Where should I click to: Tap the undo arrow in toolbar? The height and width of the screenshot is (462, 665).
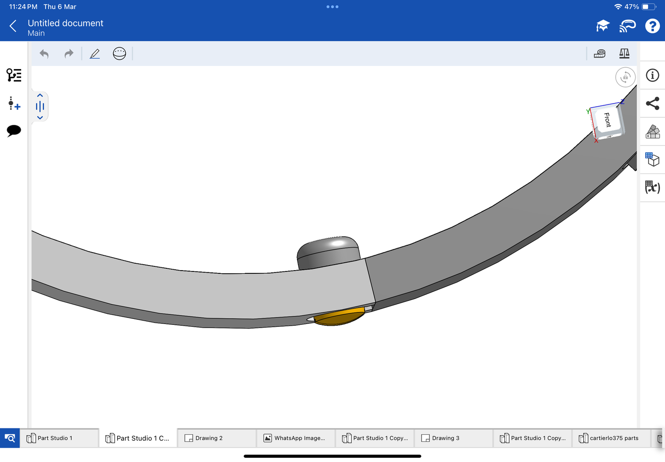[x=44, y=54]
